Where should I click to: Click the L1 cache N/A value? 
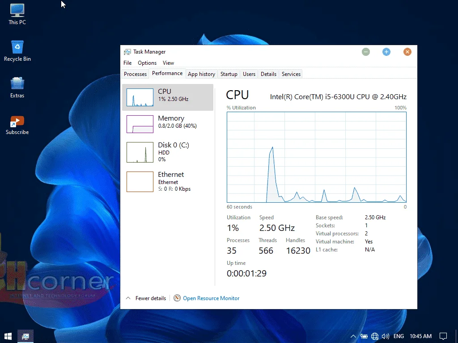(369, 250)
